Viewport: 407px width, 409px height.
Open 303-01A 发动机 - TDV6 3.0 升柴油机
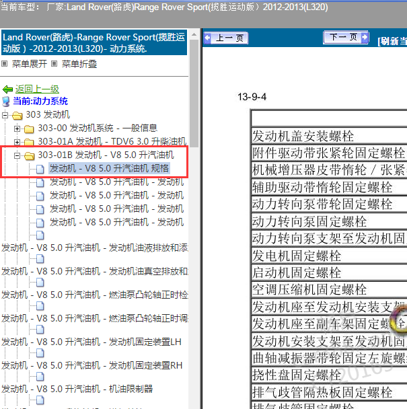[x=112, y=141]
